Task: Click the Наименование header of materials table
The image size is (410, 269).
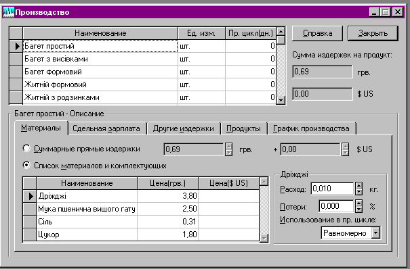Action: tap(87, 183)
